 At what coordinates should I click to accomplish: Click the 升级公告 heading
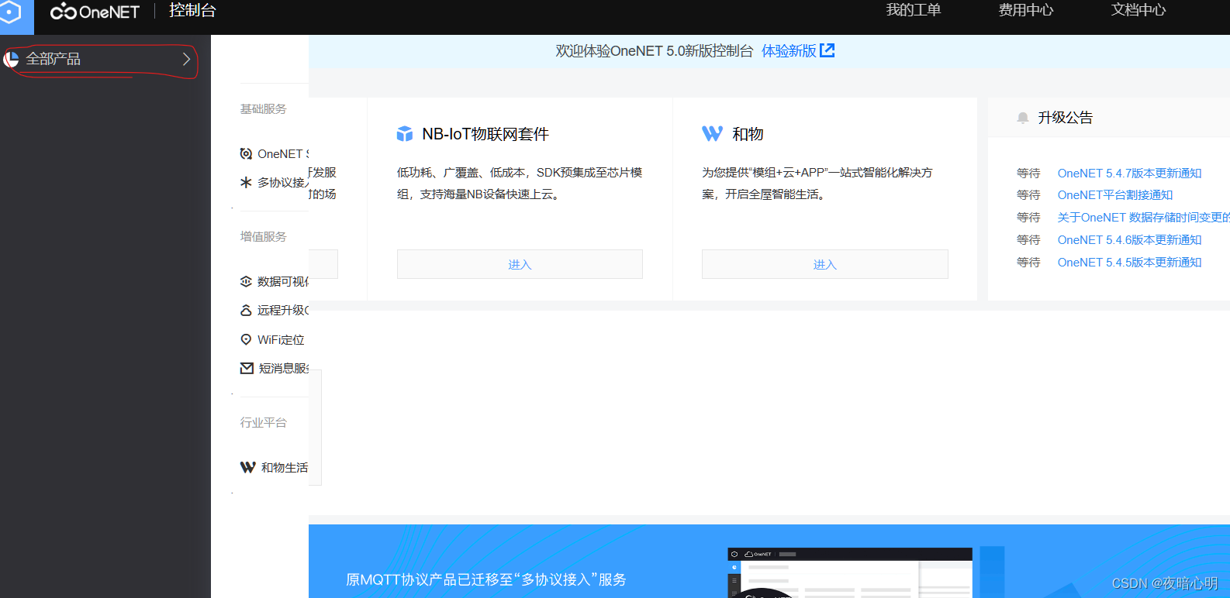tap(1066, 118)
